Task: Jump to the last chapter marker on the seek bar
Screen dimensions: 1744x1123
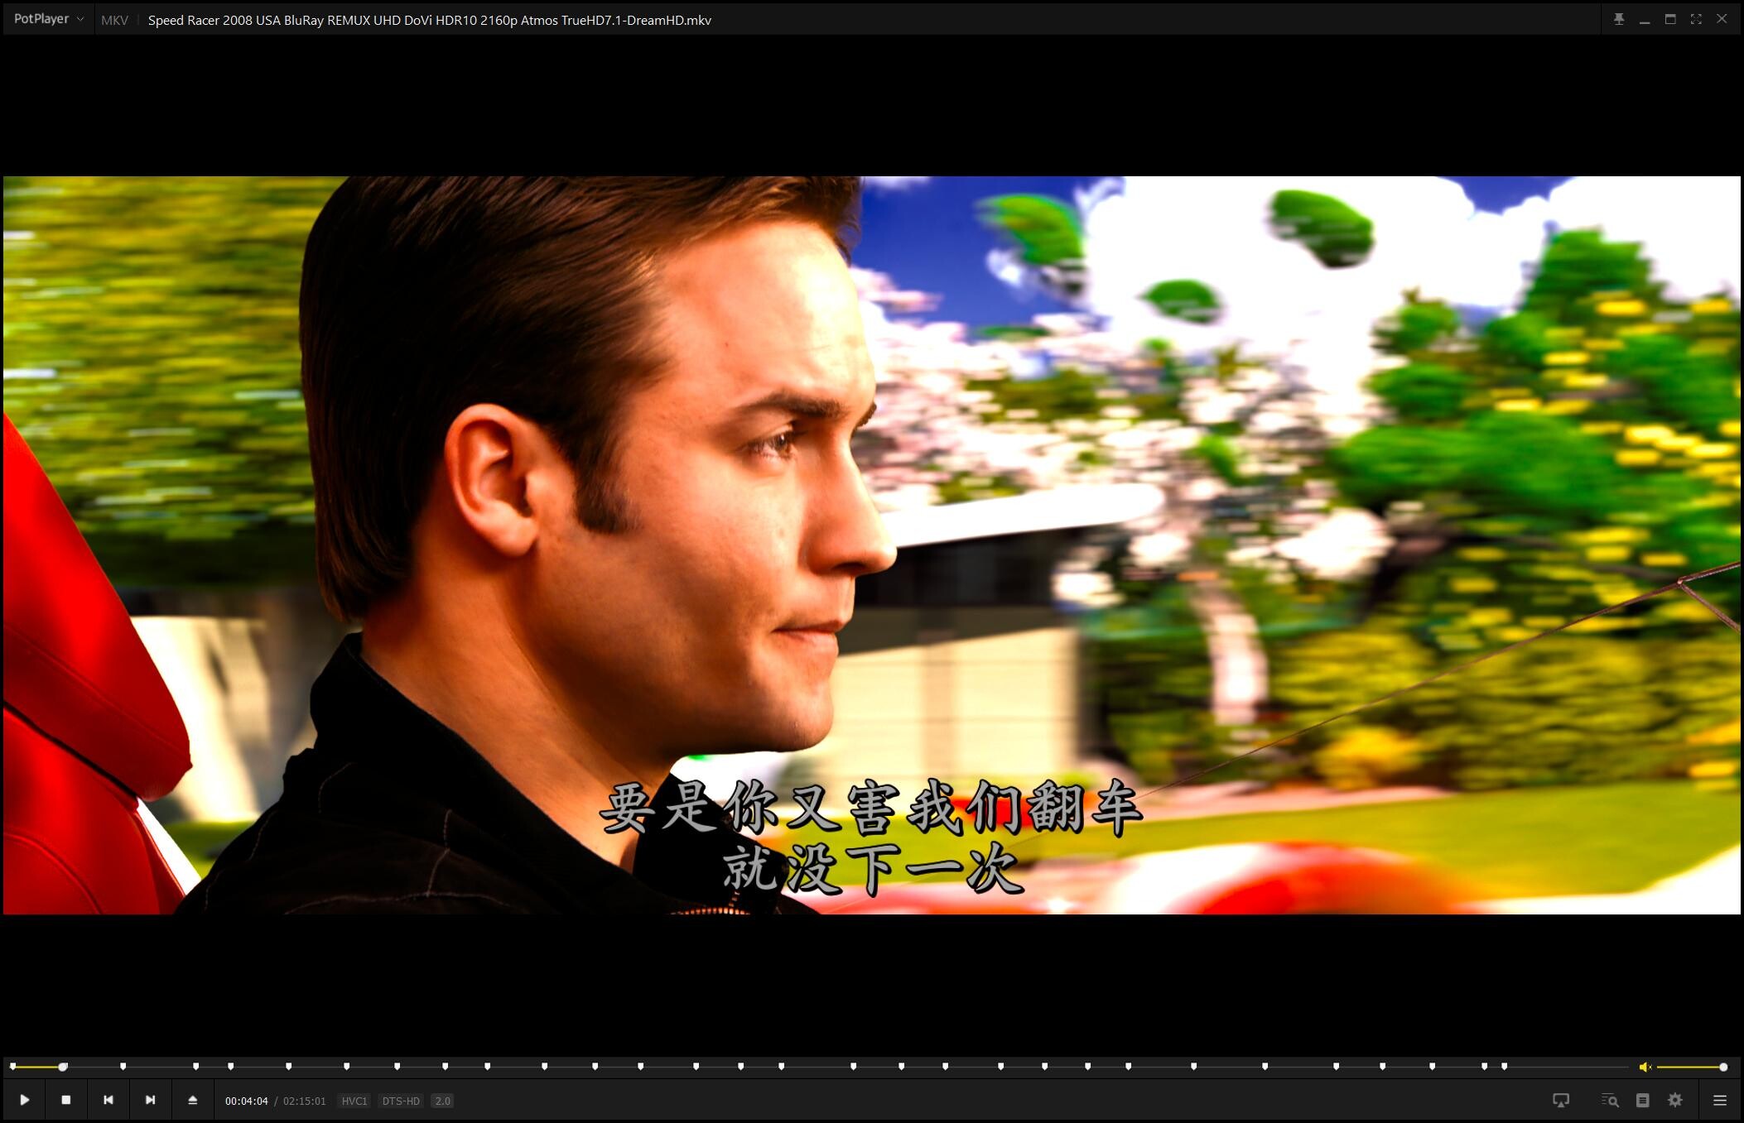Action: [x=1505, y=1067]
